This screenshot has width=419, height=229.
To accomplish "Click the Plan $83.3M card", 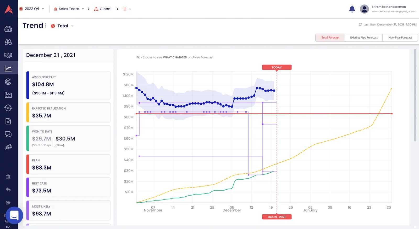I will pos(68,164).
